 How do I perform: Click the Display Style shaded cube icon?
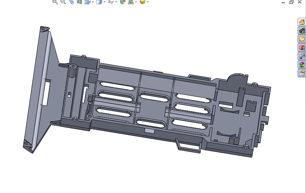click(x=99, y=2)
